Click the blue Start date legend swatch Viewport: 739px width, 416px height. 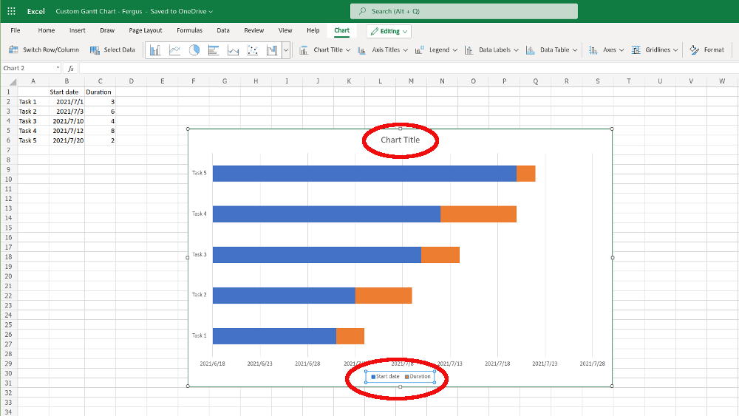tap(373, 377)
